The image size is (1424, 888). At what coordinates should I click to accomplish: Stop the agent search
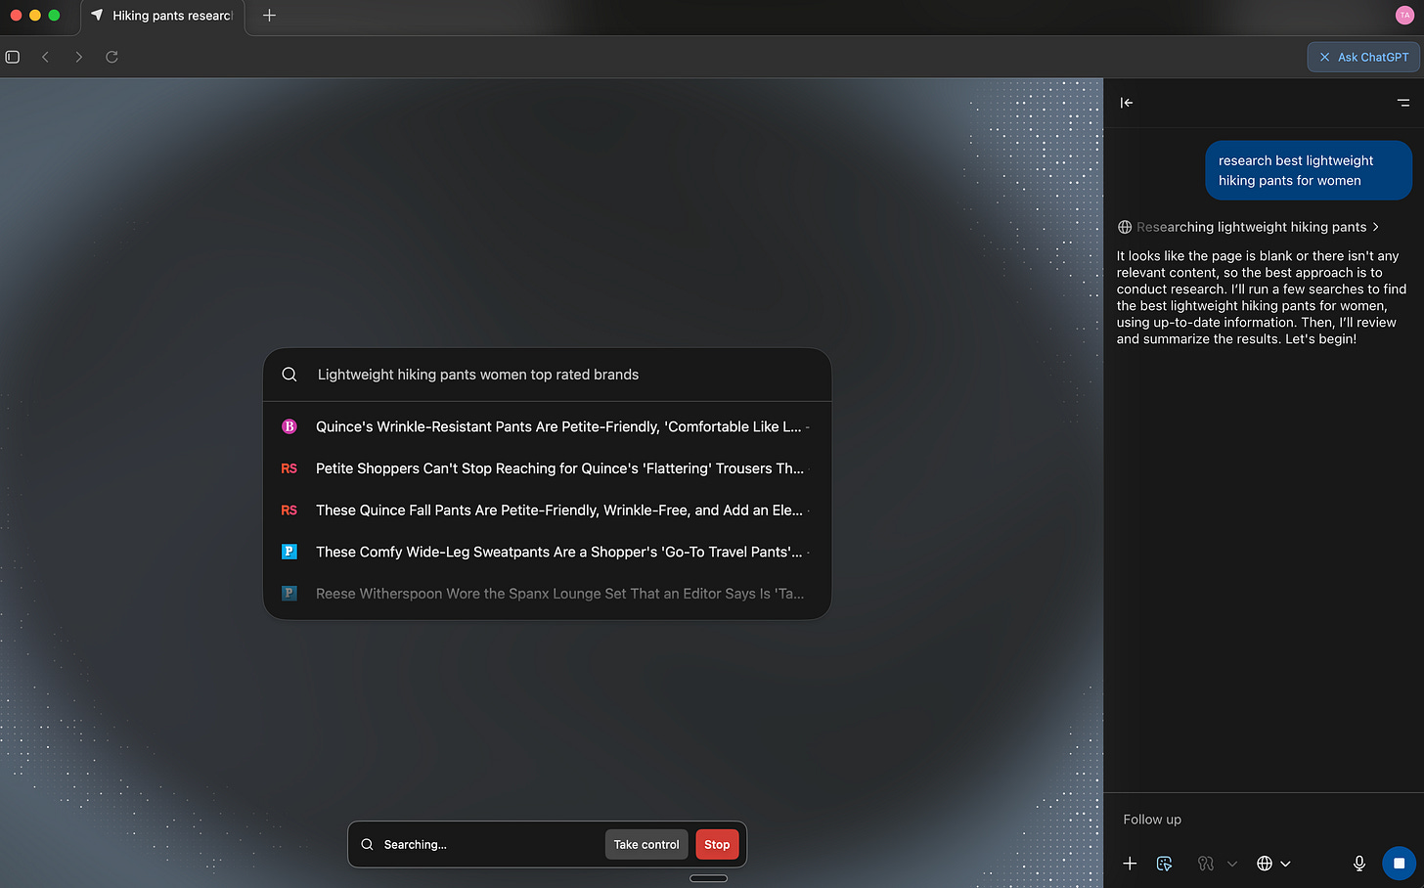point(717,845)
